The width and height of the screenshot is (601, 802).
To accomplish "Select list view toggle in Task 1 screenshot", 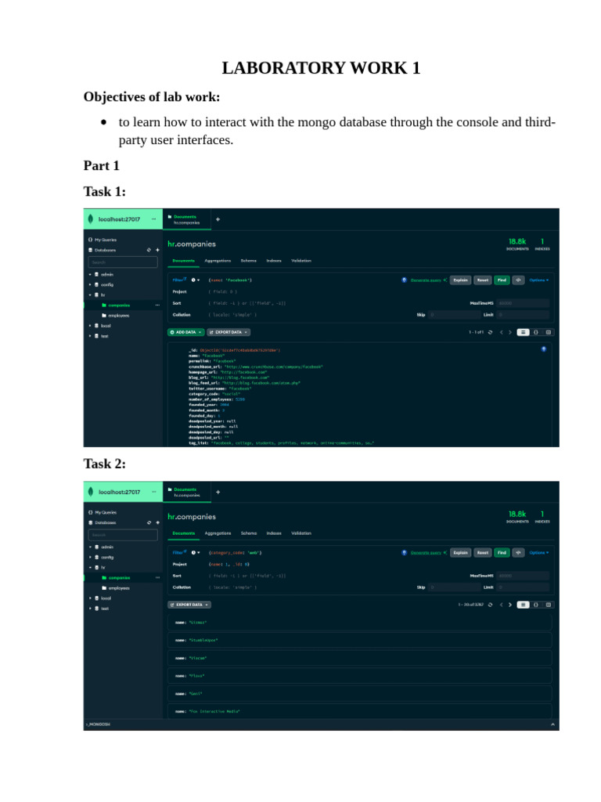I will pyautogui.click(x=524, y=332).
